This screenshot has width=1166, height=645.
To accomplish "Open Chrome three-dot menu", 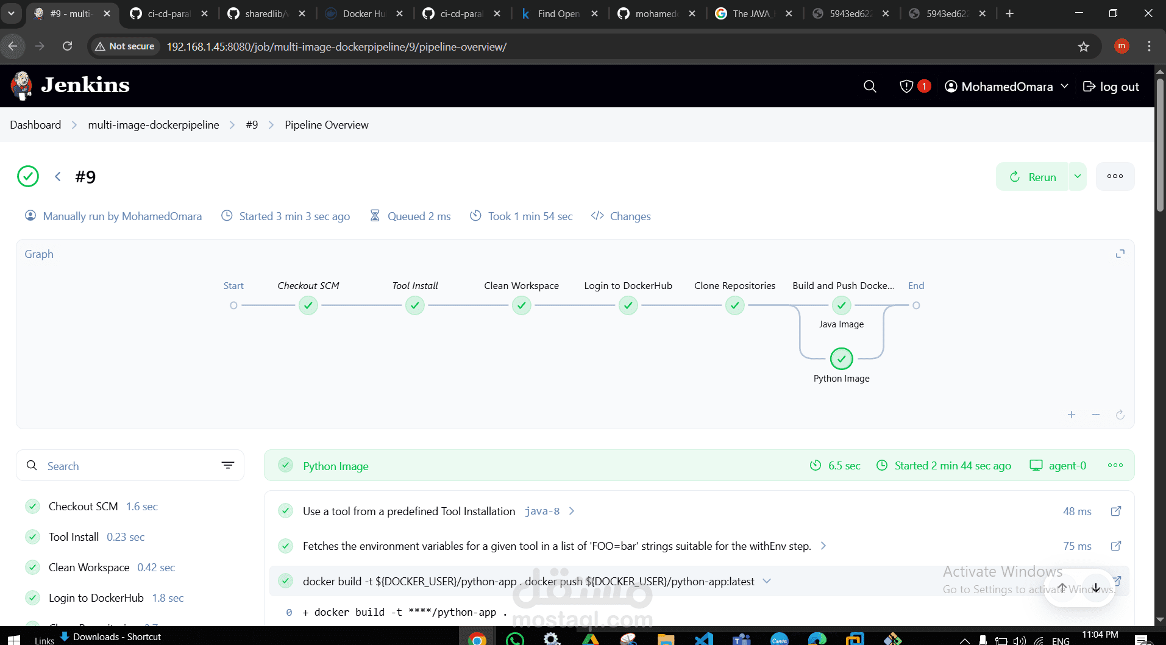I will click(1149, 46).
